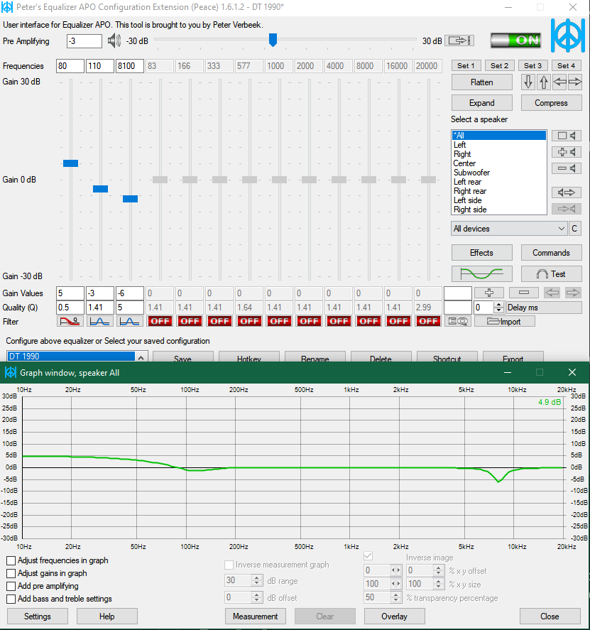Click the Pre Amplifying slider handle
Image resolution: width=590 pixels, height=630 pixels.
273,40
